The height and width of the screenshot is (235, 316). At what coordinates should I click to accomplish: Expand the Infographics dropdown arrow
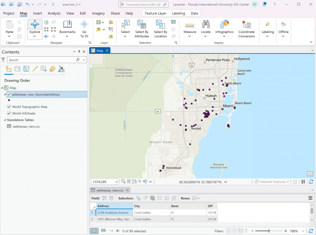click(x=224, y=36)
